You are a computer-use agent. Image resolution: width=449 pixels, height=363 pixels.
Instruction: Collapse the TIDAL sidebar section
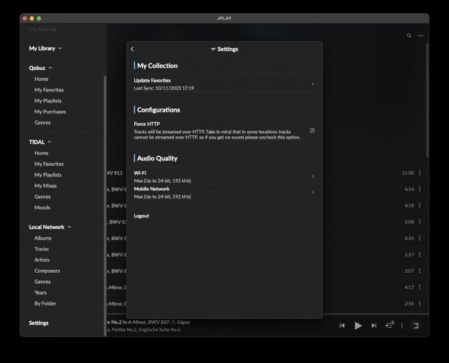[40, 142]
